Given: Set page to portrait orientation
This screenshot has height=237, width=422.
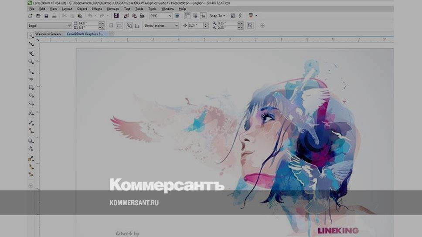Looking at the screenshot, I should (x=111, y=26).
